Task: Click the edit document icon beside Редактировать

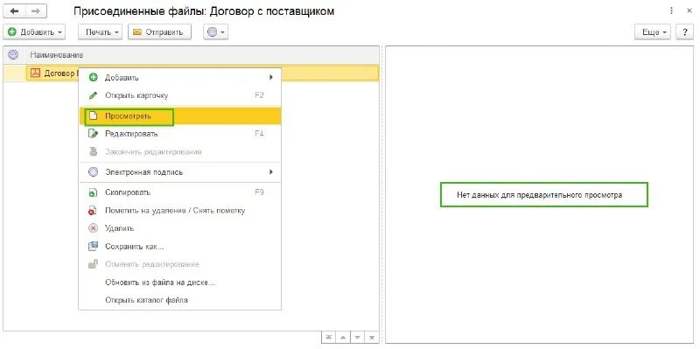Action: [x=93, y=134]
